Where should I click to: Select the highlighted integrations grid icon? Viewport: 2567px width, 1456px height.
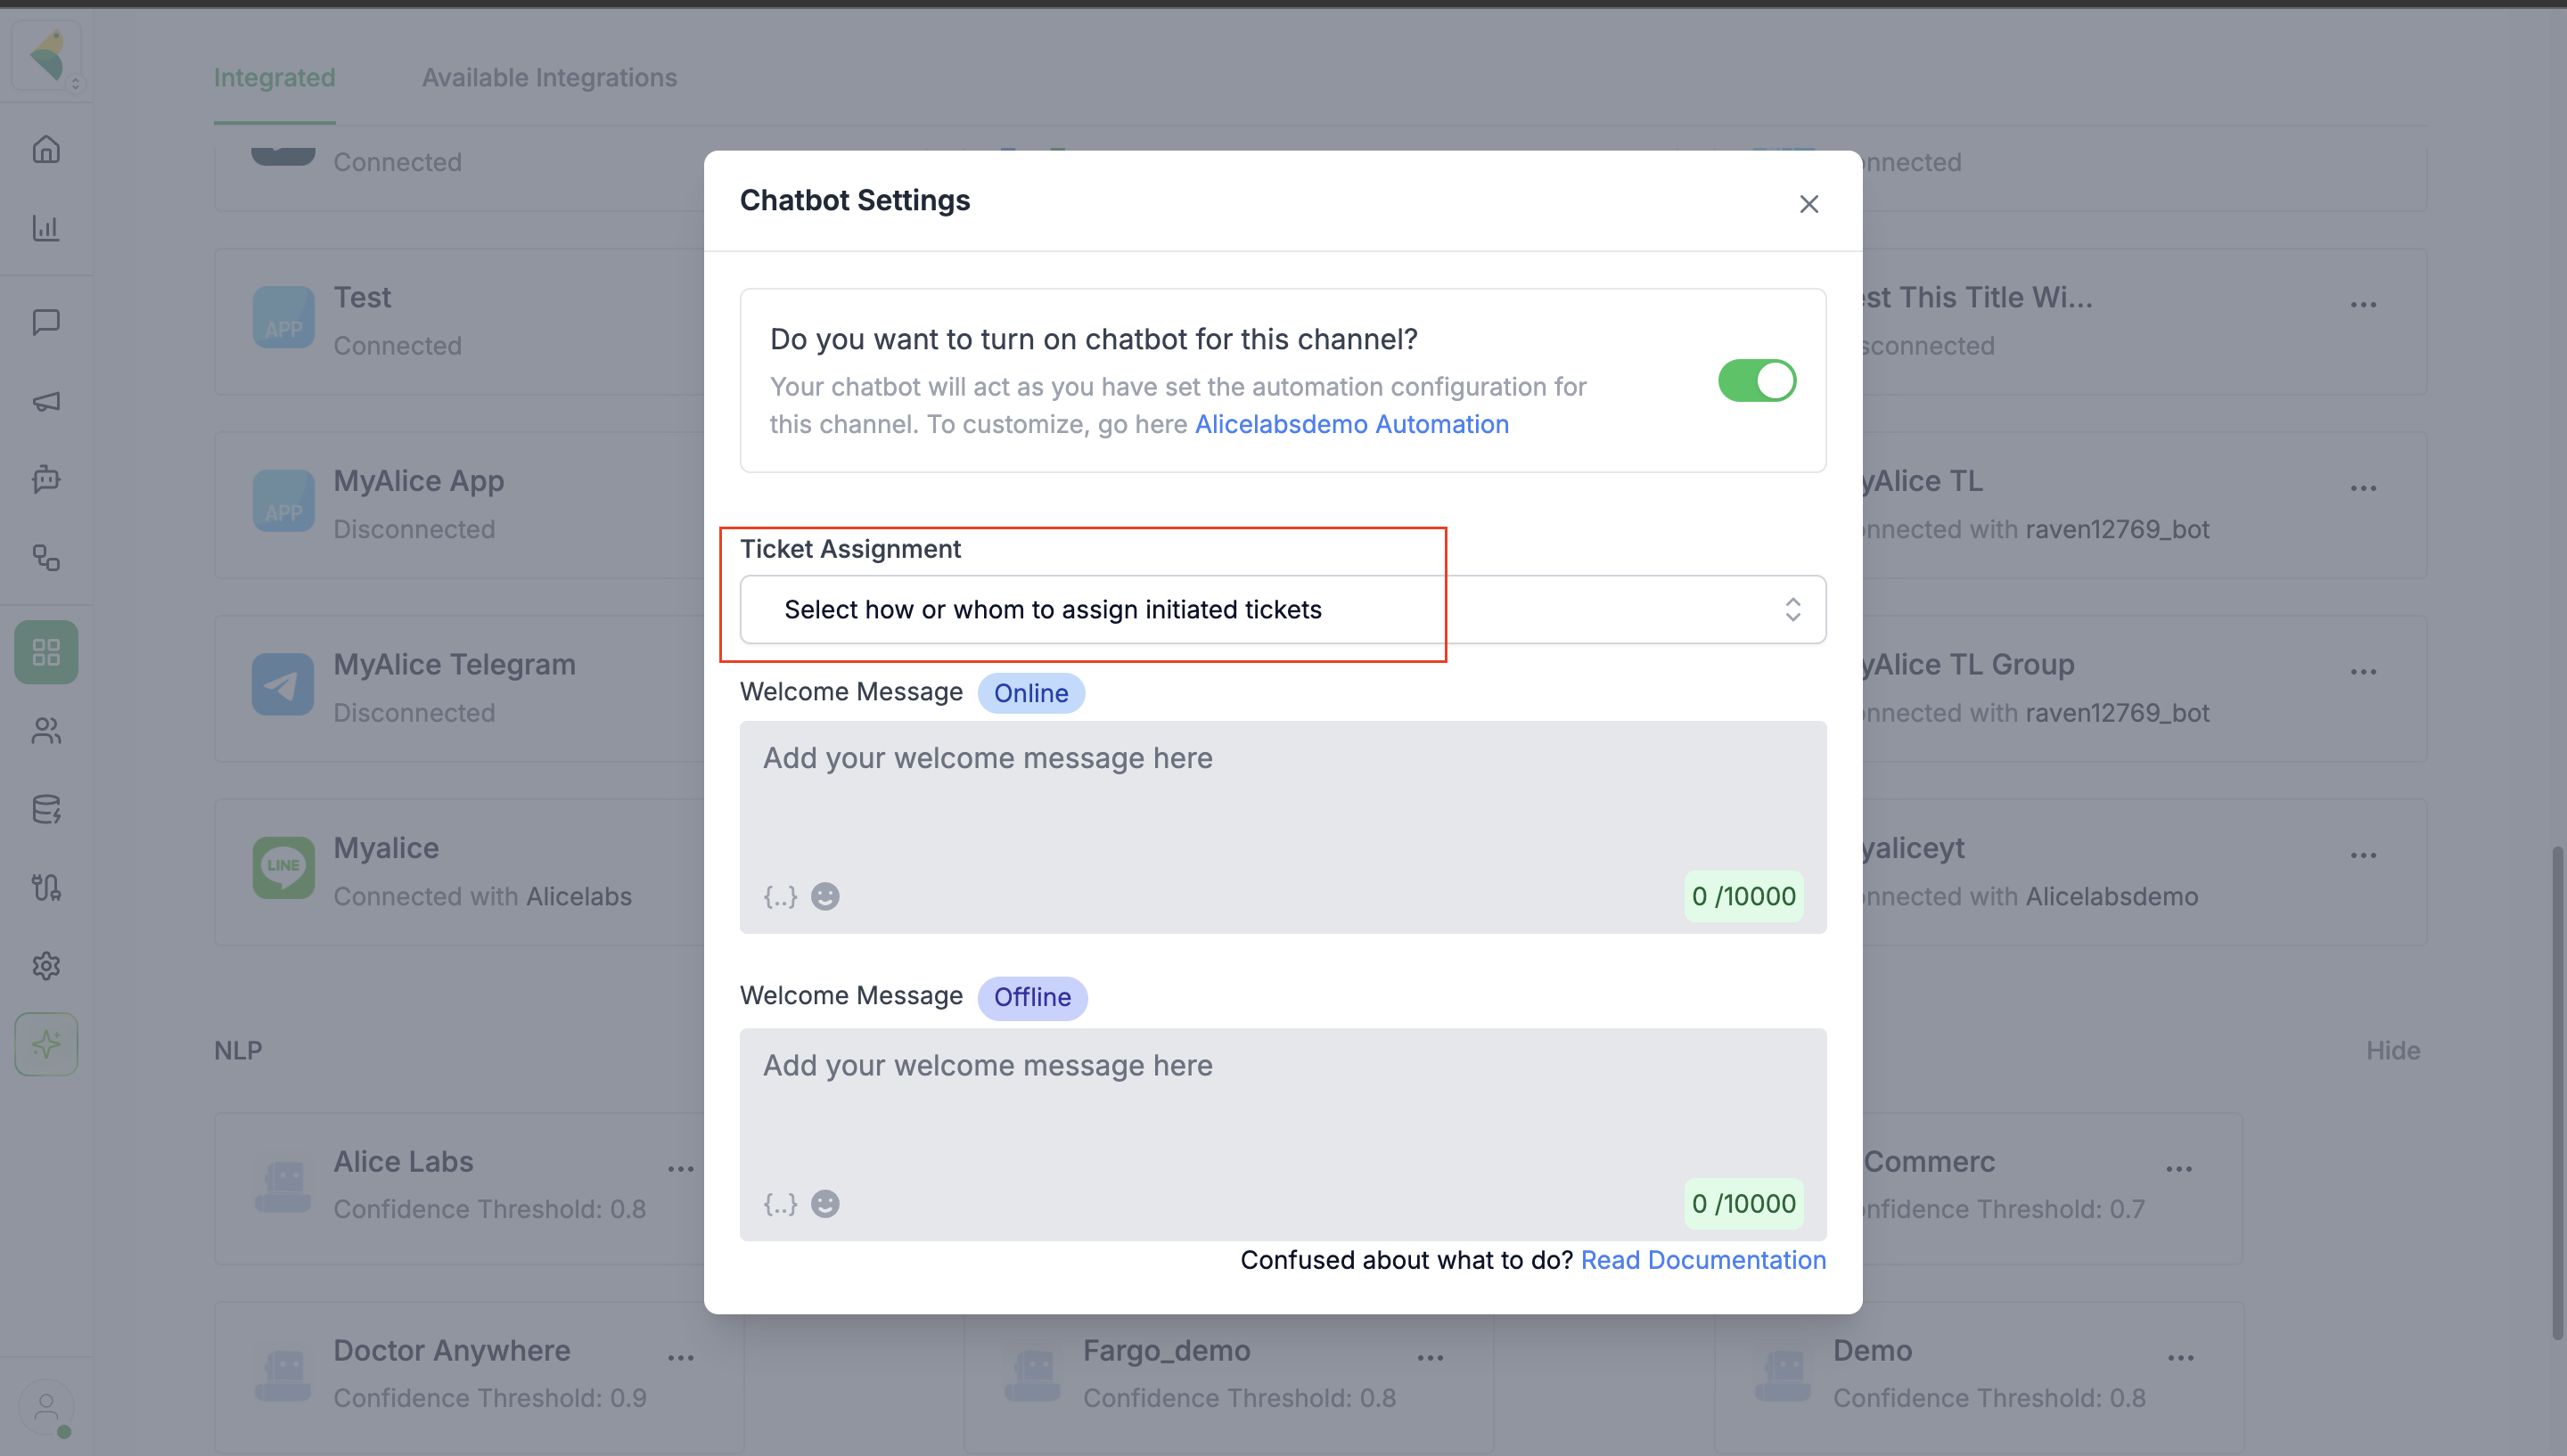tap(46, 652)
